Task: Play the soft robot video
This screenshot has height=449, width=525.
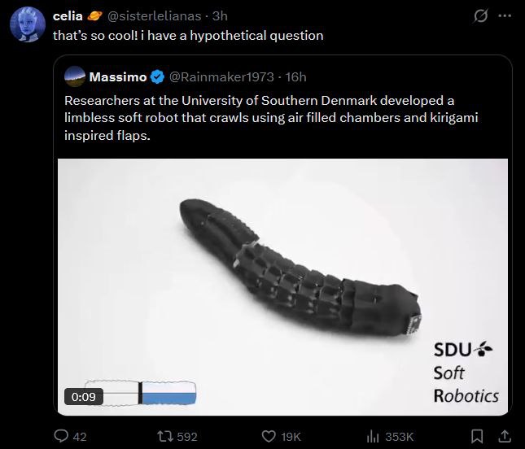Action: pos(282,287)
